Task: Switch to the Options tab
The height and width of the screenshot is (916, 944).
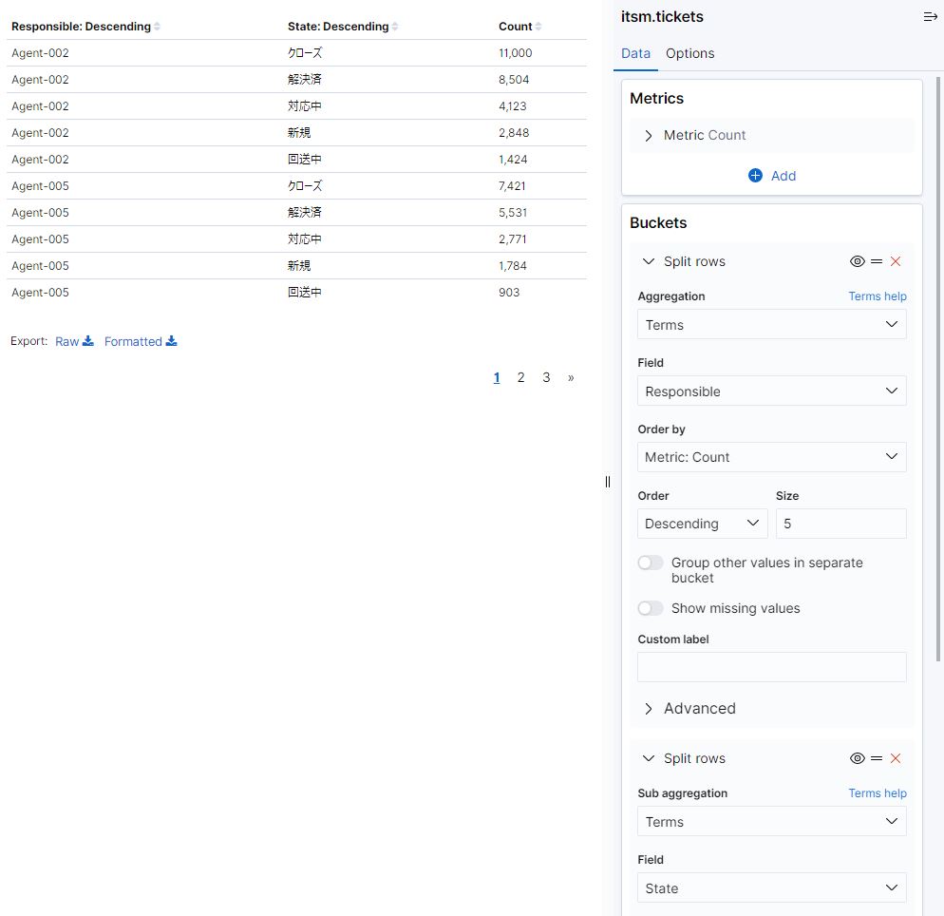Action: pos(689,53)
